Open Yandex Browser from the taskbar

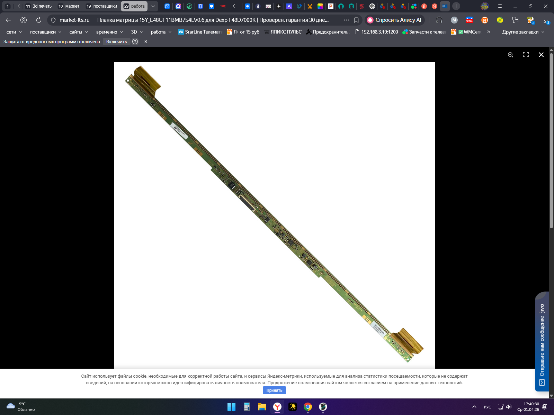(277, 407)
